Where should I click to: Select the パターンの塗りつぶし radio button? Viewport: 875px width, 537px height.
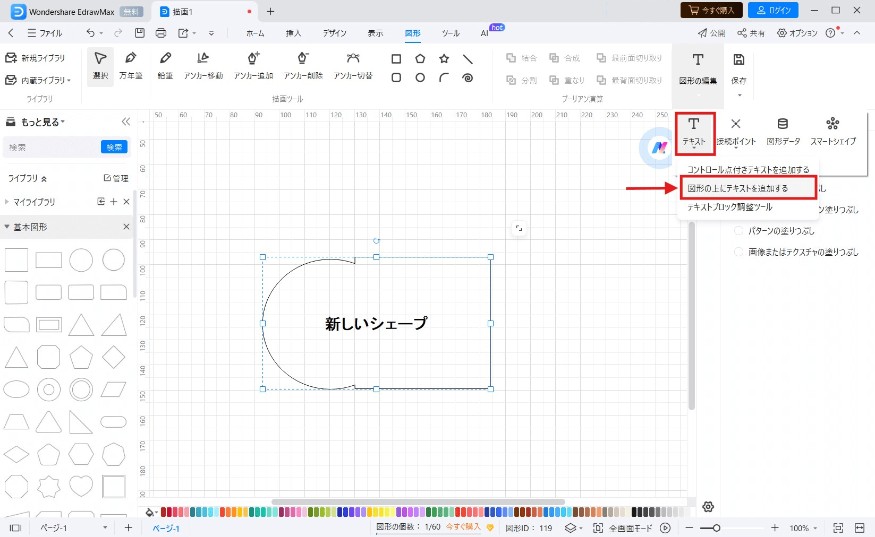(738, 231)
